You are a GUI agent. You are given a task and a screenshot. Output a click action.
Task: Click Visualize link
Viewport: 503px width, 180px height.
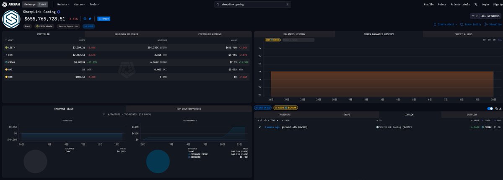pyautogui.click(x=493, y=24)
